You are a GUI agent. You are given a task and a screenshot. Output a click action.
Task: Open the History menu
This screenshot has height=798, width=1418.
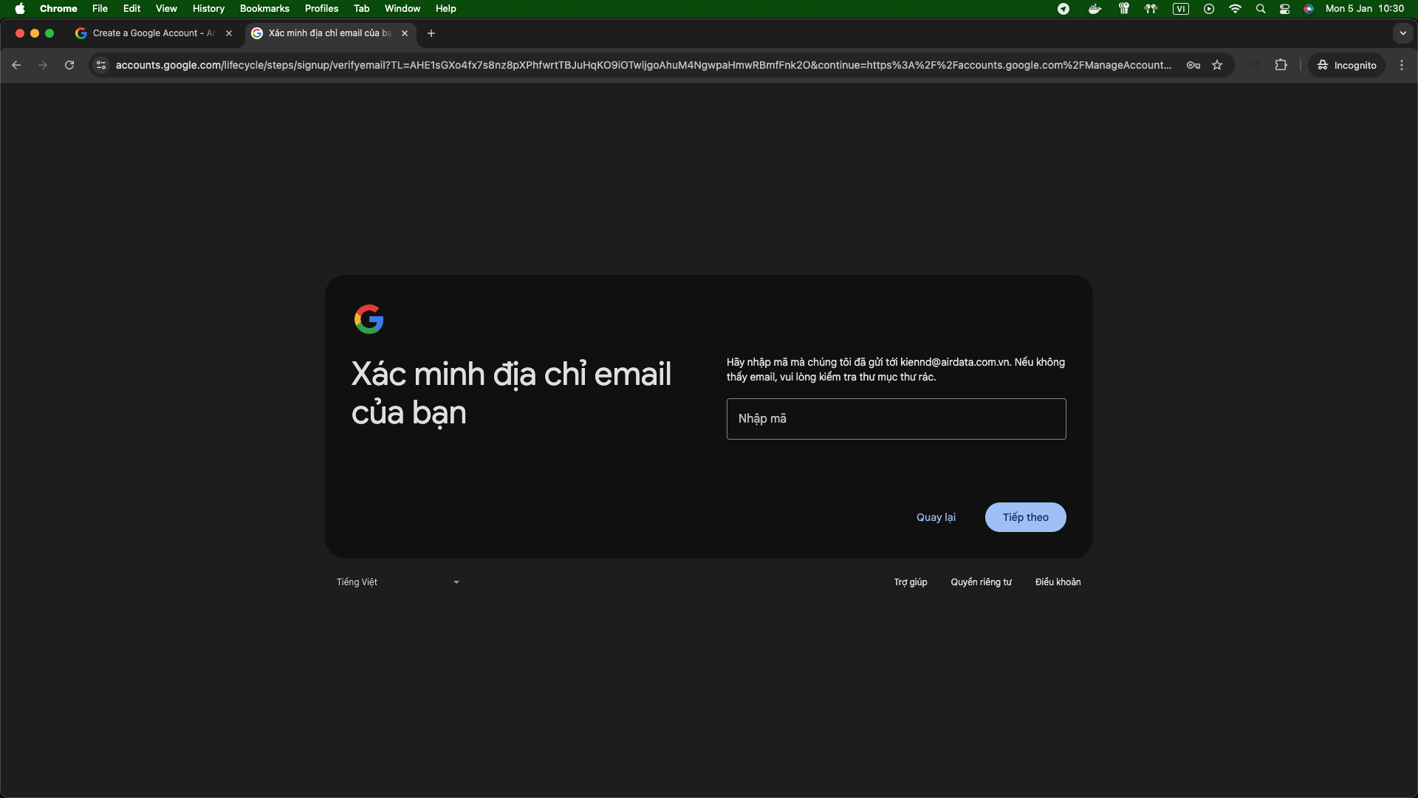tap(208, 9)
